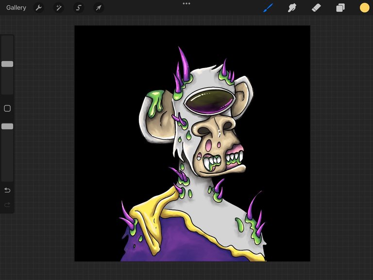Return to the Gallery
Screen dimensions: 373x280
click(16, 8)
